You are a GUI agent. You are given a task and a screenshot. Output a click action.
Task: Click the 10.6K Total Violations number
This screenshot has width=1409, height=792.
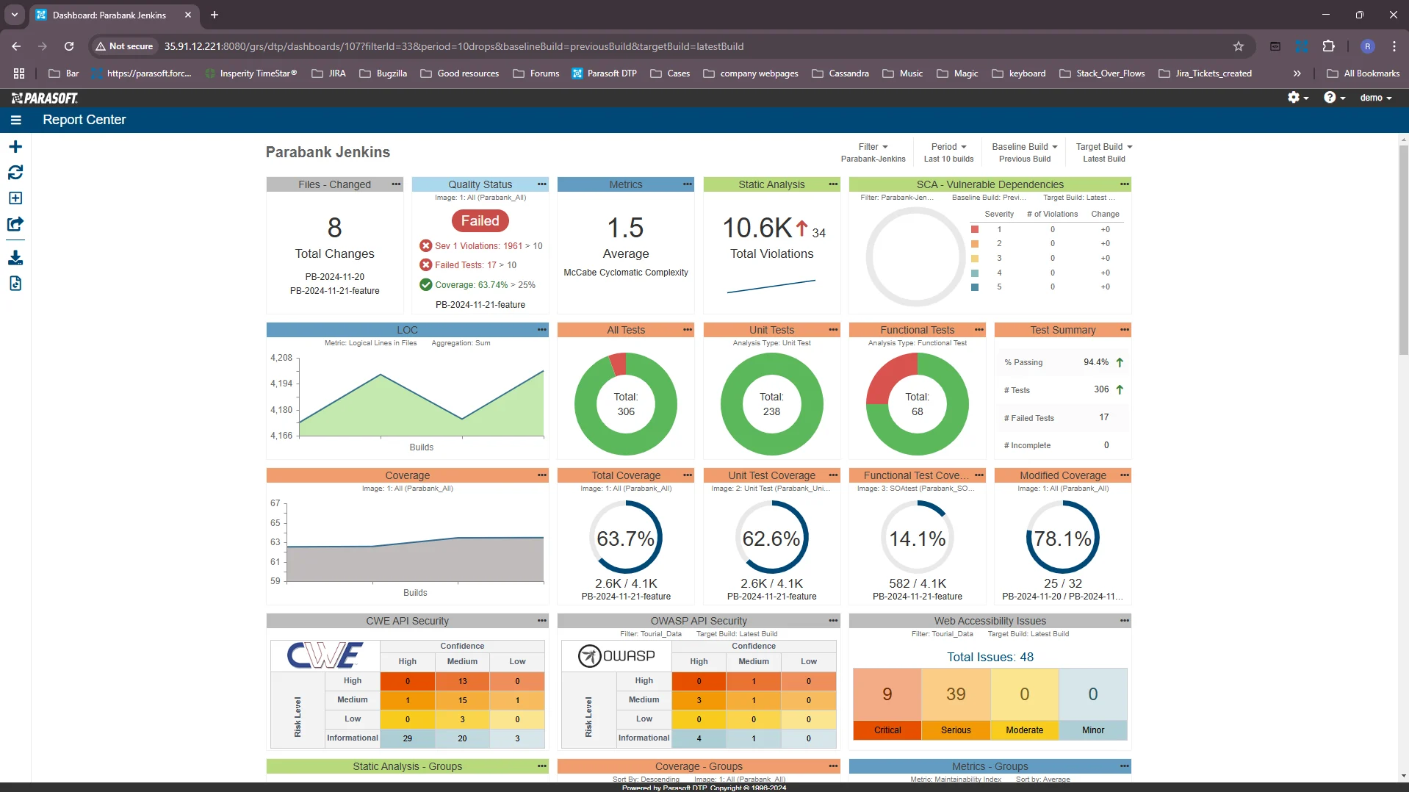pos(757,228)
